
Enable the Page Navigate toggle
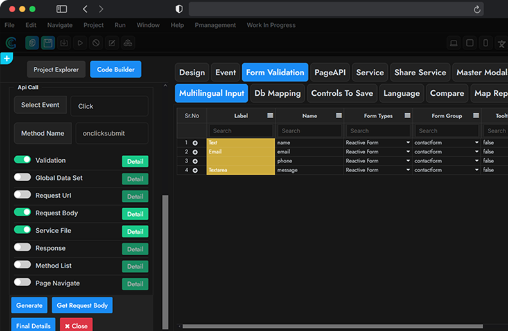tap(22, 282)
